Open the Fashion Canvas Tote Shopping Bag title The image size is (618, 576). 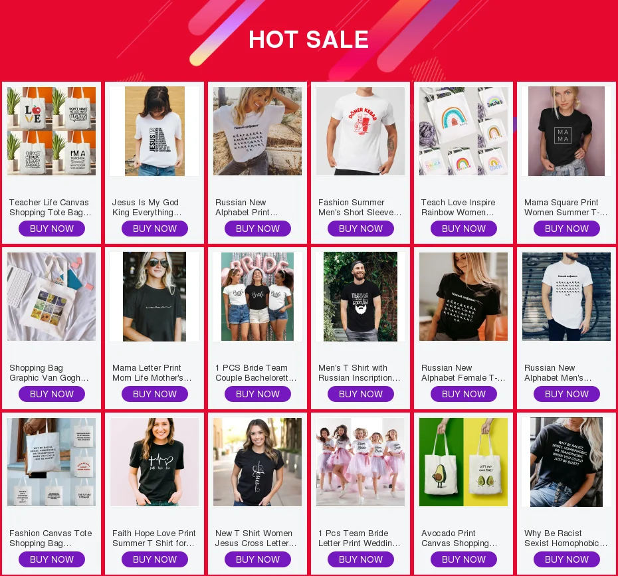click(51, 538)
